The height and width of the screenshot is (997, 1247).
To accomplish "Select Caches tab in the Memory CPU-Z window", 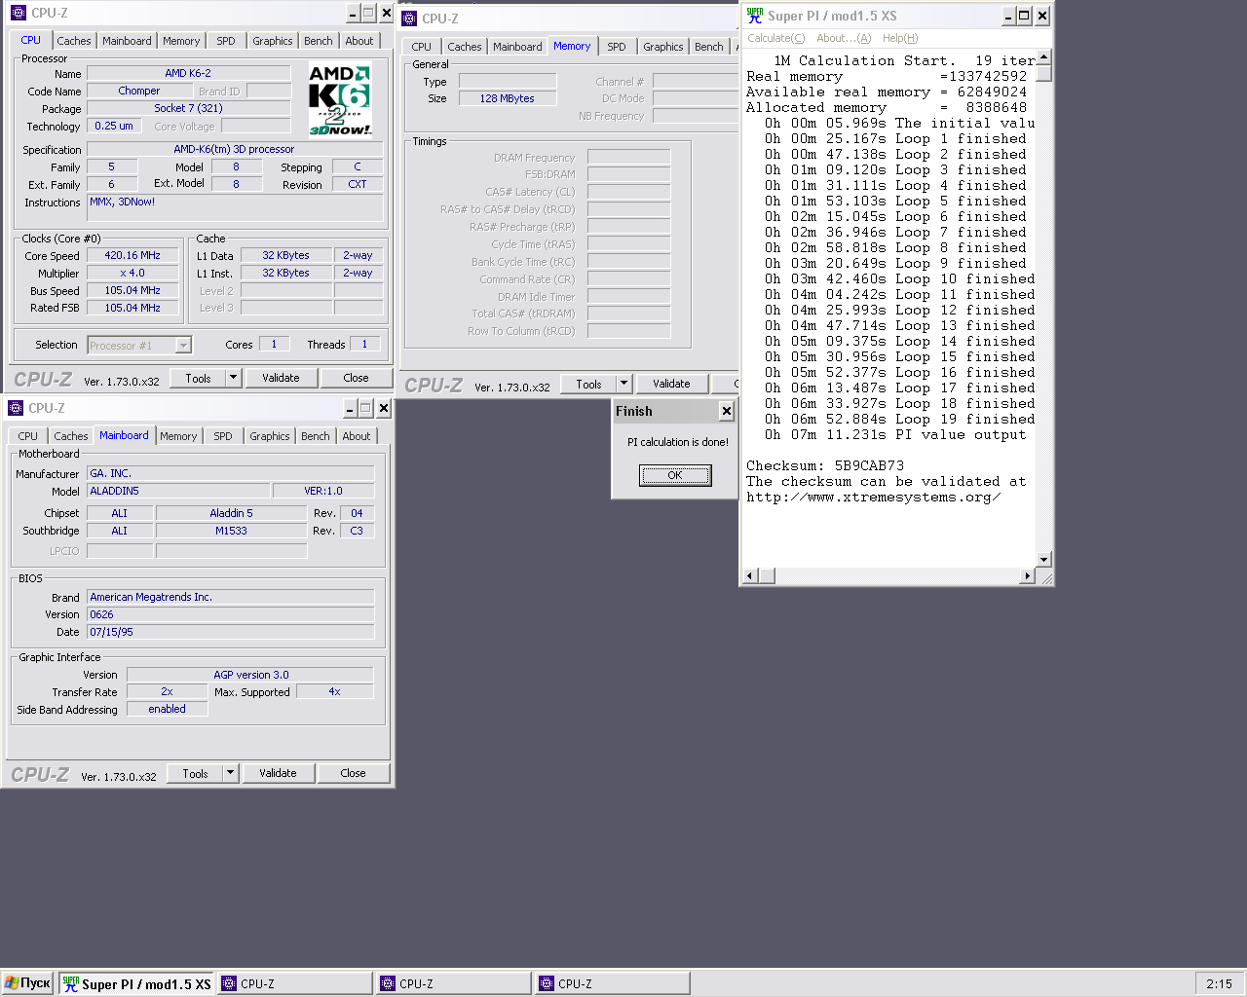I will click(465, 47).
